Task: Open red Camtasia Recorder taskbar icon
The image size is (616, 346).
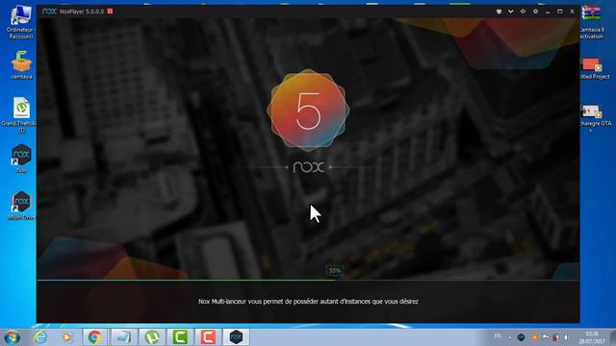Action: (208, 337)
